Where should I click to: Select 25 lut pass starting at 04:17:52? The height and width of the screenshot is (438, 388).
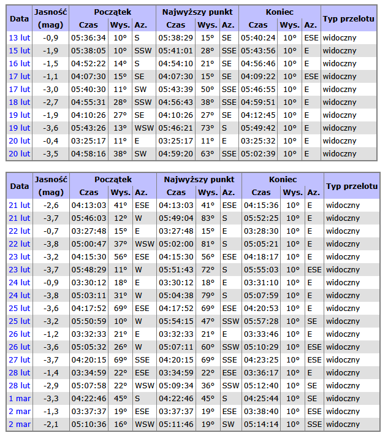pos(19,308)
